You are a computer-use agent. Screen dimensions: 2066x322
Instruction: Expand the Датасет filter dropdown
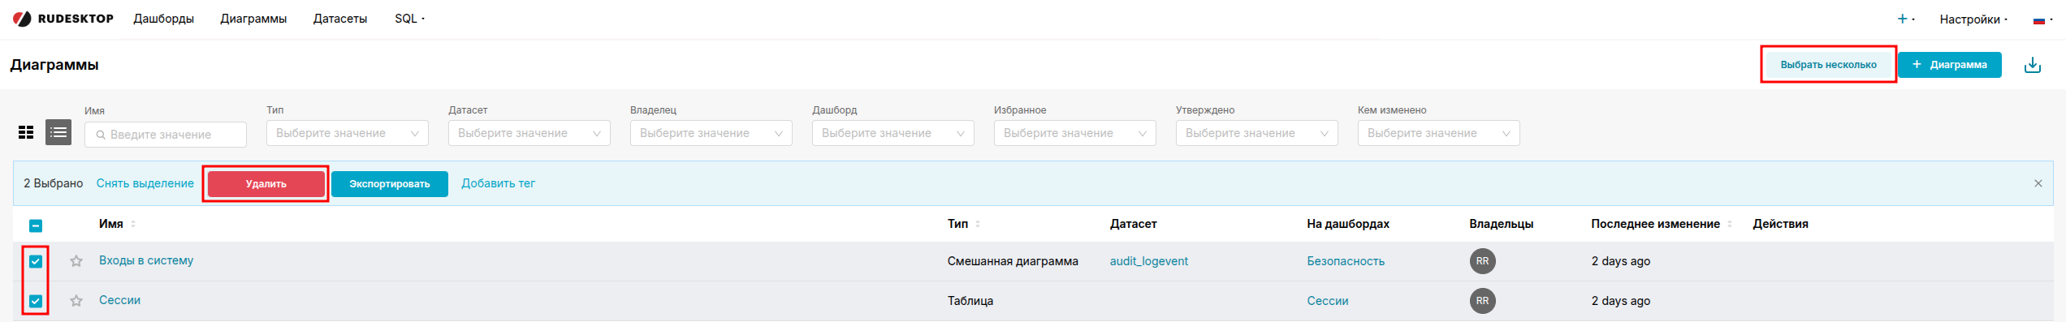point(529,133)
